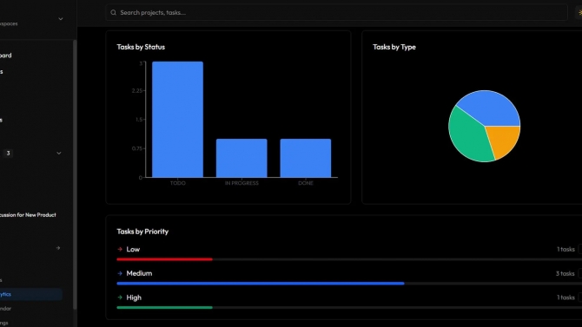The image size is (582, 327).
Task: Open Discussion for New Product project
Action: point(28,214)
